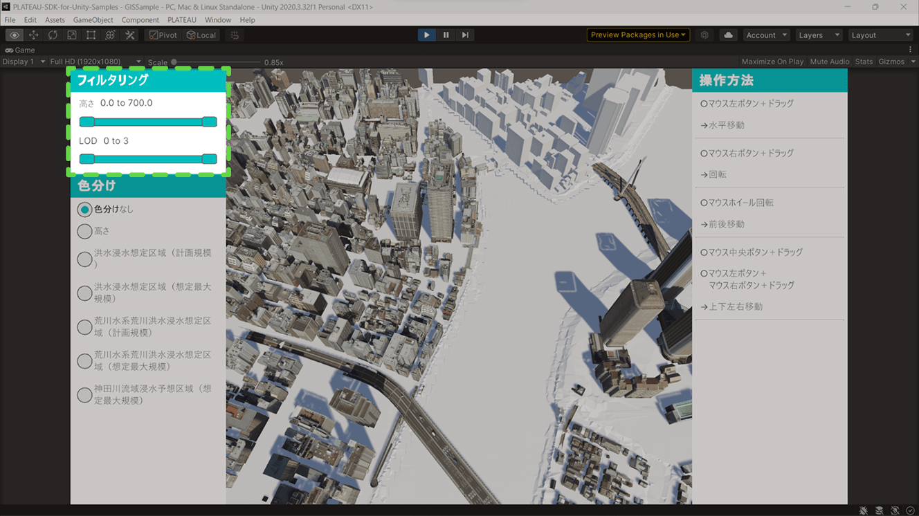
Task: Click LOD slider left handle
Action: coord(87,159)
